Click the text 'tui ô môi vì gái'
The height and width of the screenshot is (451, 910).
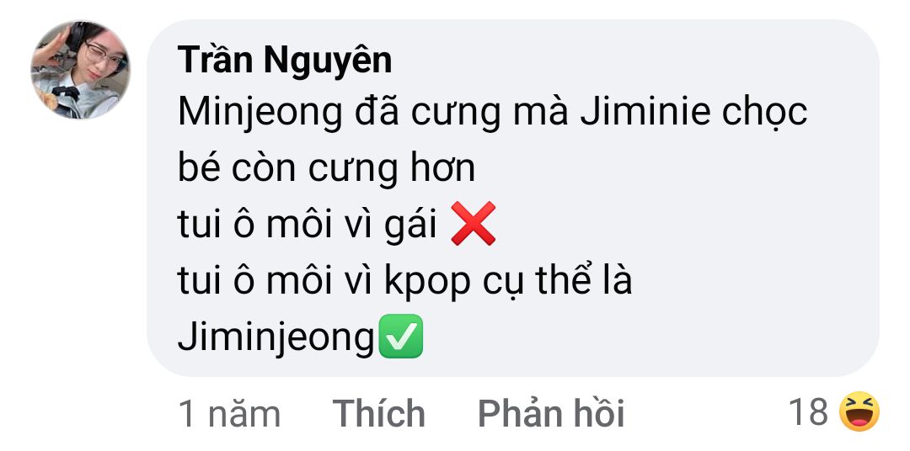point(308,225)
